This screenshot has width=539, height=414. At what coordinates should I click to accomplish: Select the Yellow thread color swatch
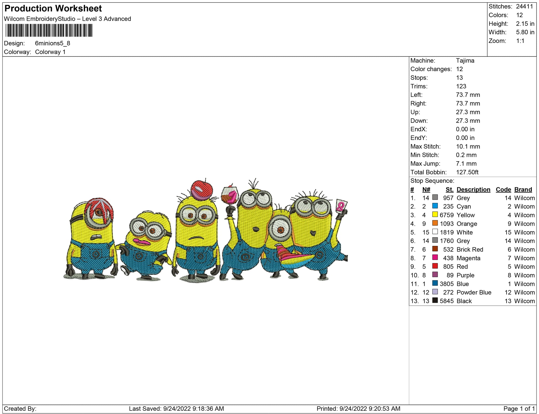[435, 214]
